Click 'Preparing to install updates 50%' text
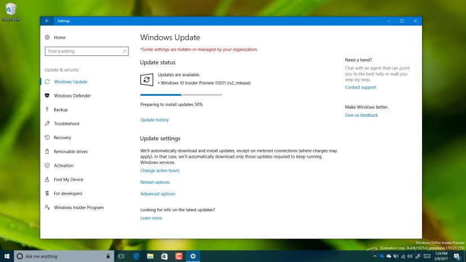Viewport: 466px width, 262px height. point(171,104)
